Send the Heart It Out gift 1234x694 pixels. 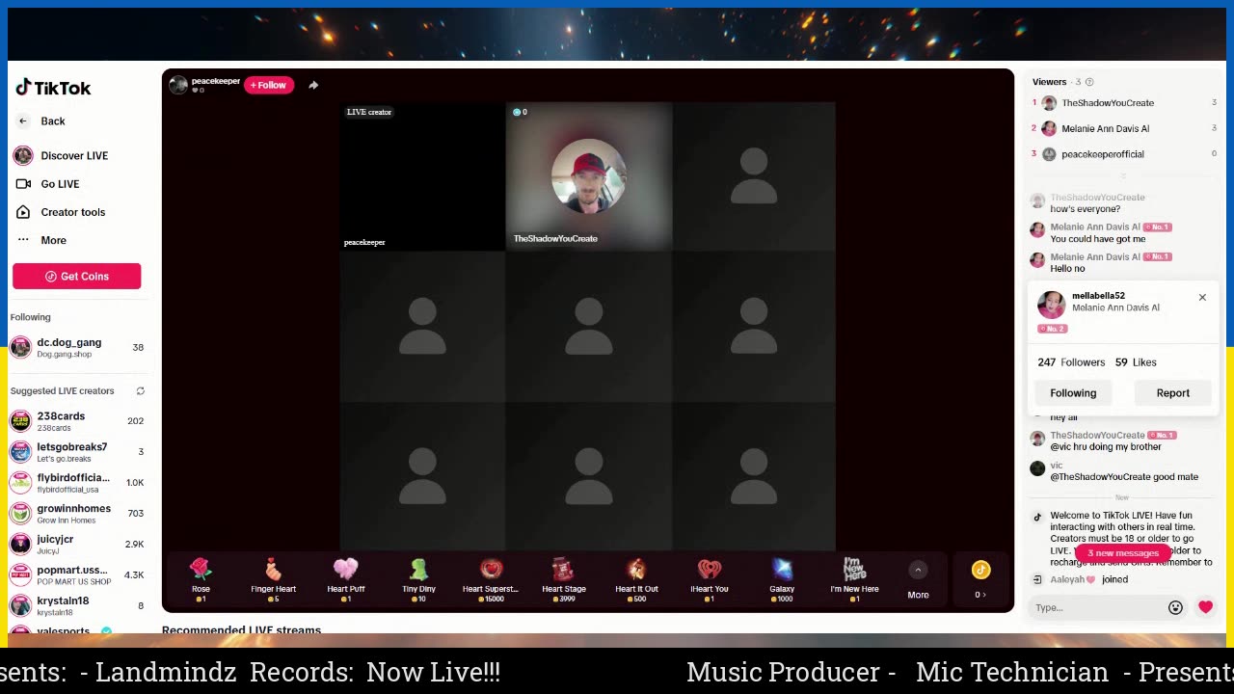pos(636,579)
